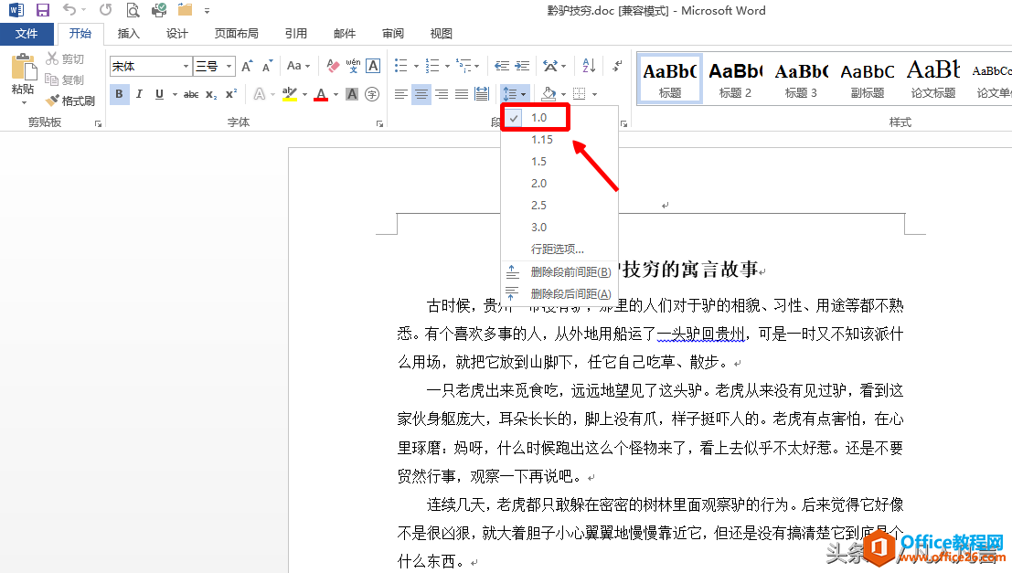Click increase indent icon

[522, 66]
